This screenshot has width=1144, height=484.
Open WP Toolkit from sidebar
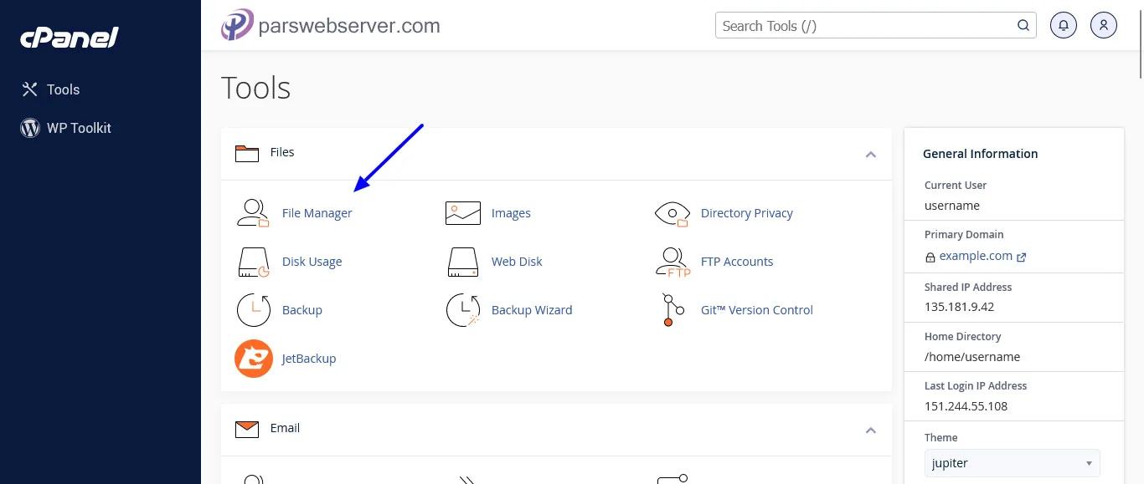tap(78, 128)
